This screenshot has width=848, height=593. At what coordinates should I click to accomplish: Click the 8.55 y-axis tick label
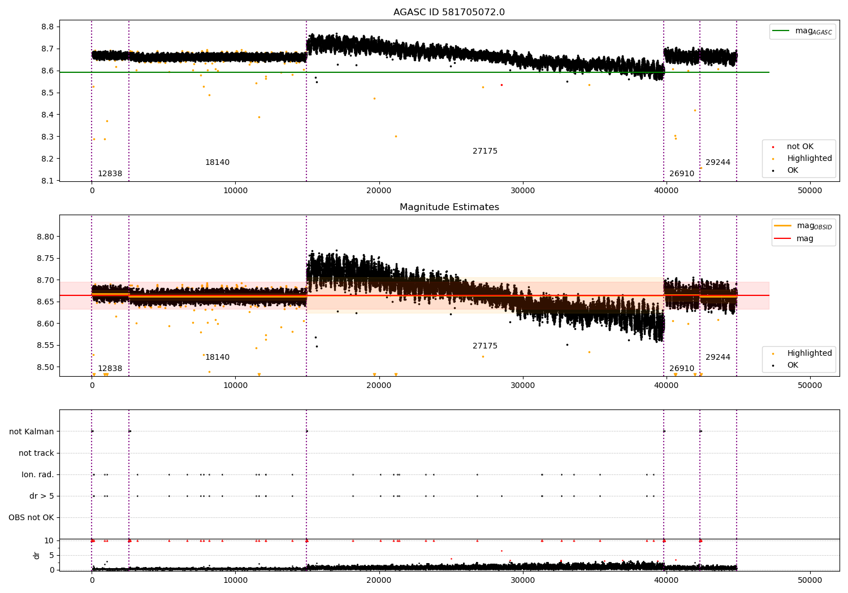45,346
